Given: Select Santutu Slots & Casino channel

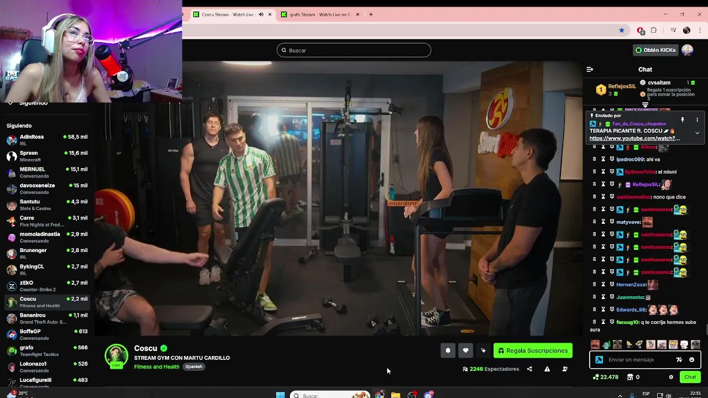Looking at the screenshot, I should pos(47,205).
